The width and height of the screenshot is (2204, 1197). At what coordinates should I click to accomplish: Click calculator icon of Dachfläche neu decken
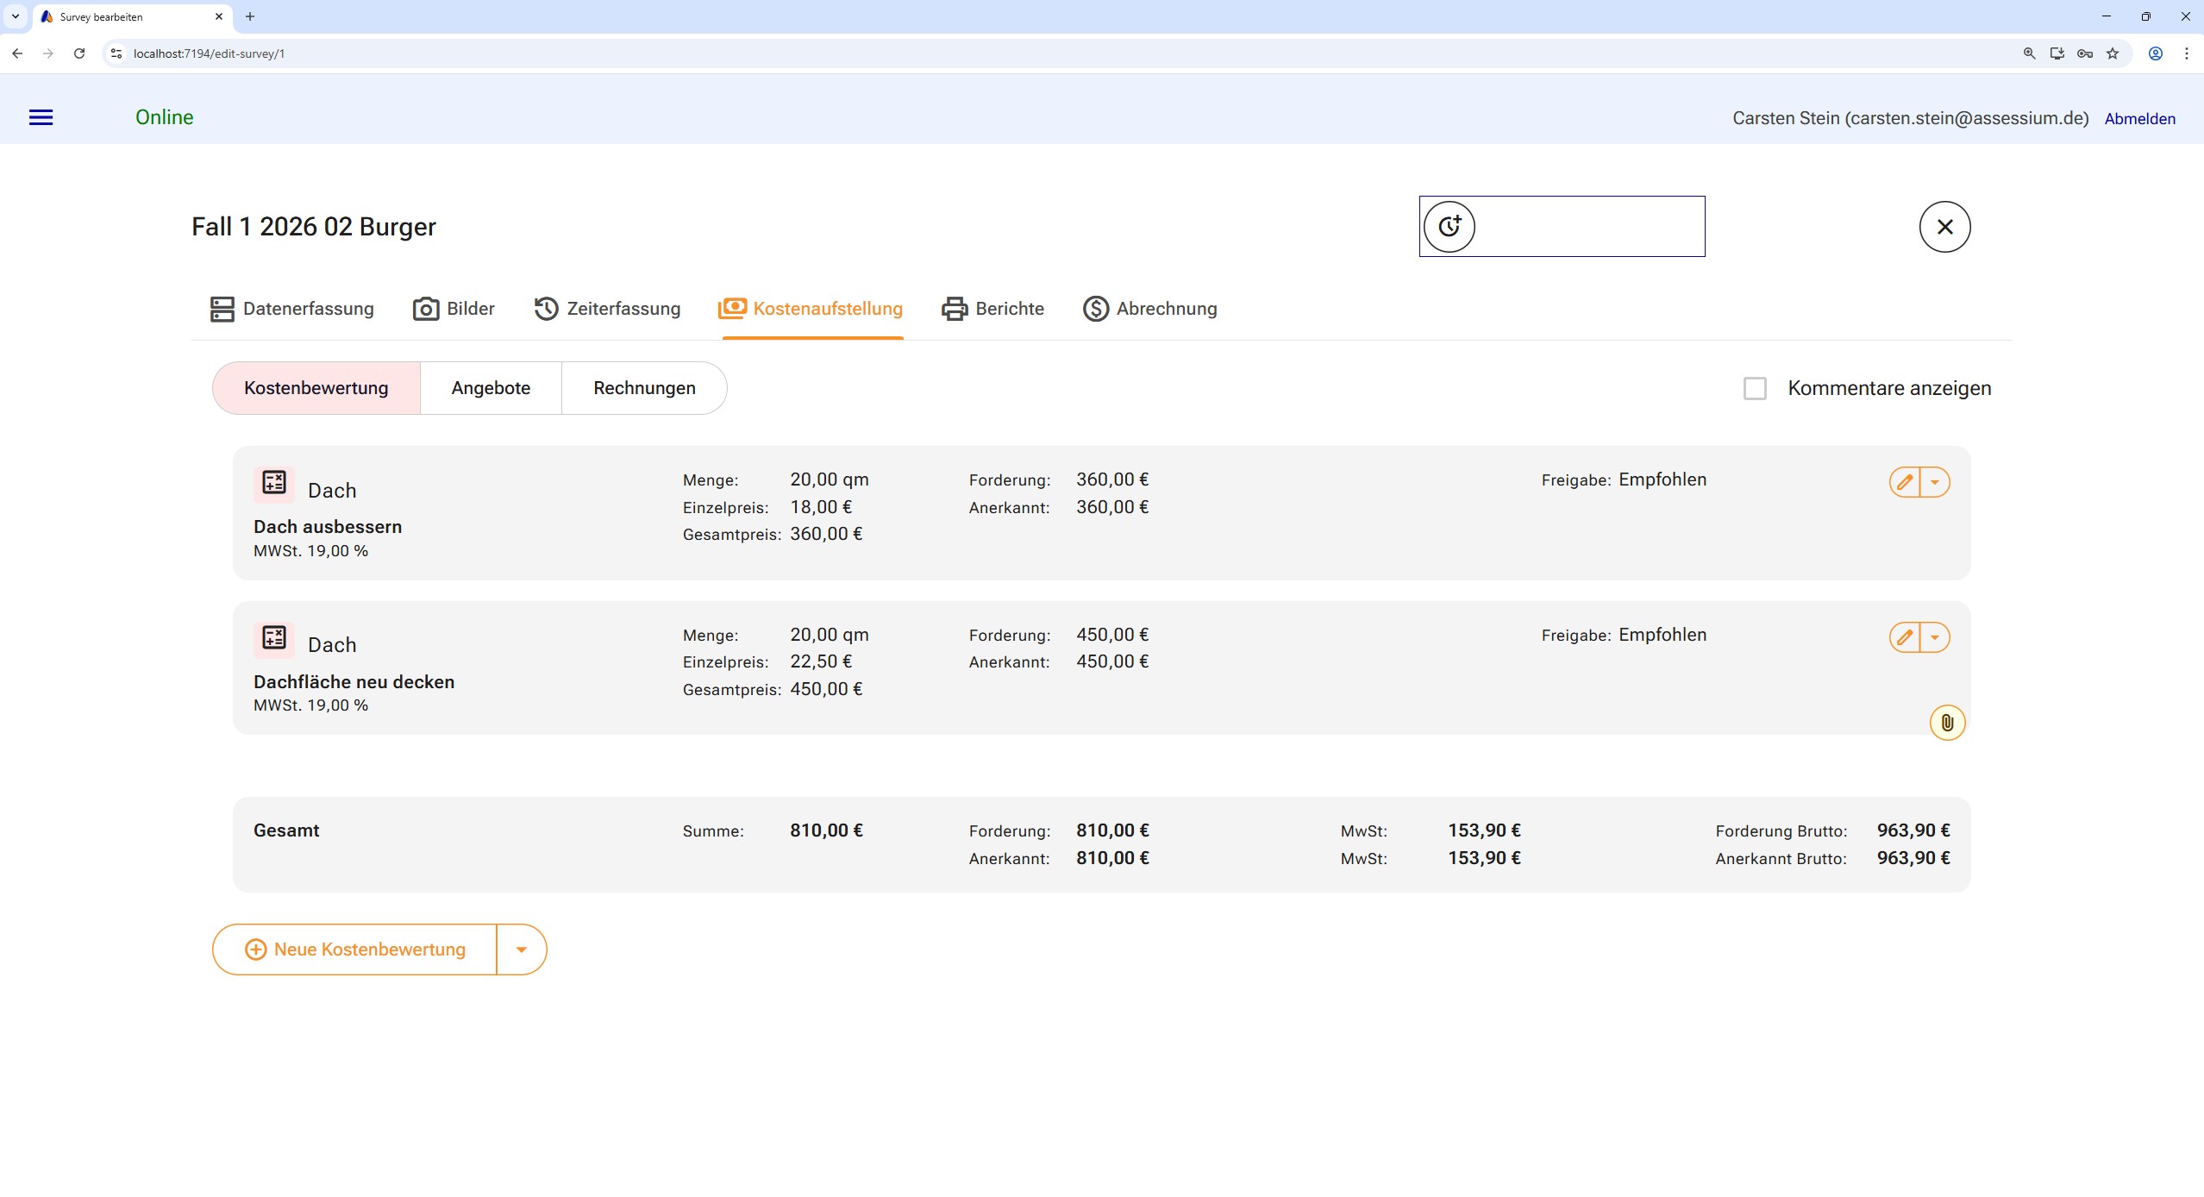(274, 638)
